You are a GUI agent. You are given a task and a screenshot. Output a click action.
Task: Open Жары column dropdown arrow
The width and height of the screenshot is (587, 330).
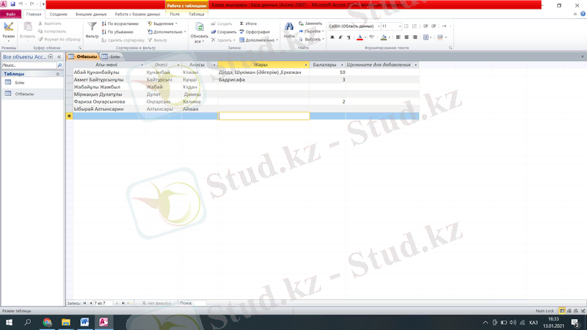306,65
